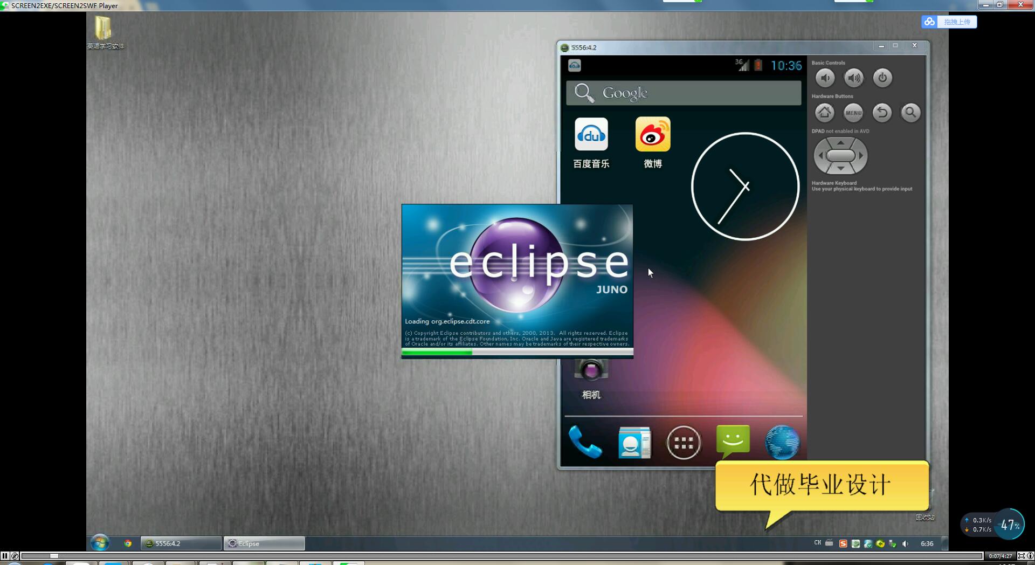Click the 拖拽上传 cloud upload button
Viewport: 1035px width, 565px height.
click(x=949, y=22)
